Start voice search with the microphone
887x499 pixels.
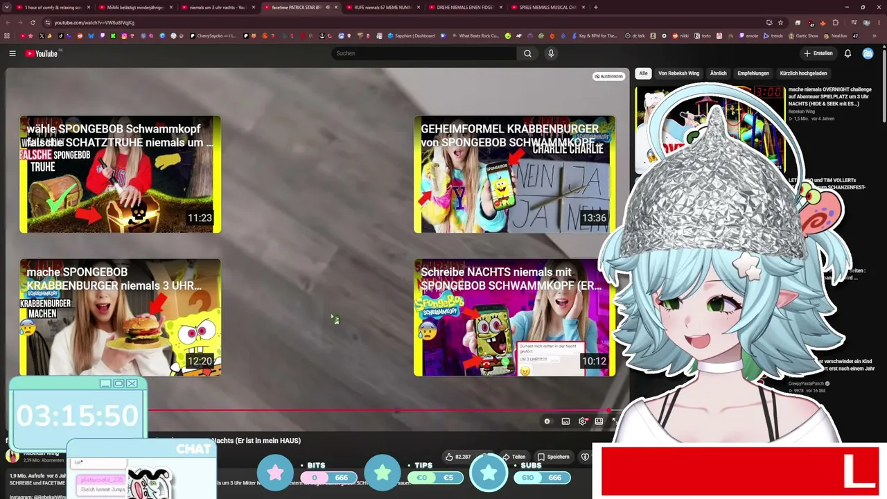point(551,53)
